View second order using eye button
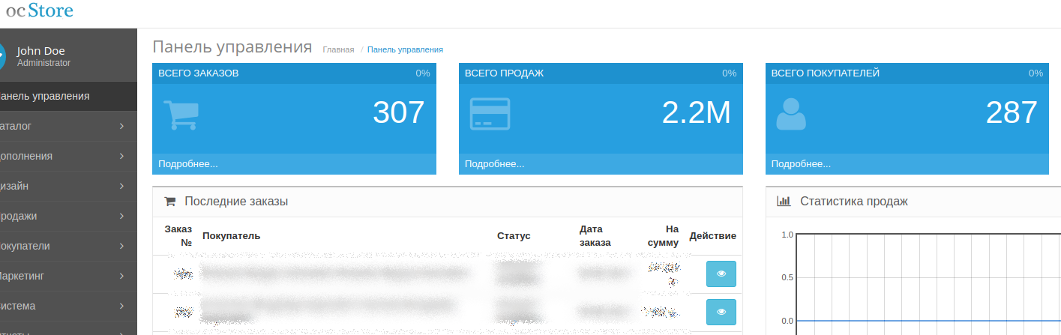 click(x=721, y=312)
